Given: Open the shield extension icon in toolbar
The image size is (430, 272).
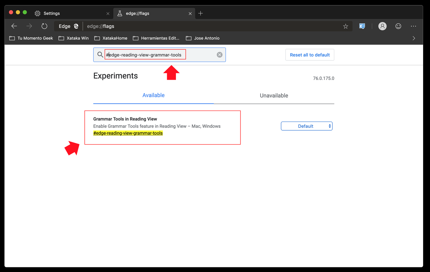Looking at the screenshot, I should pyautogui.click(x=362, y=26).
